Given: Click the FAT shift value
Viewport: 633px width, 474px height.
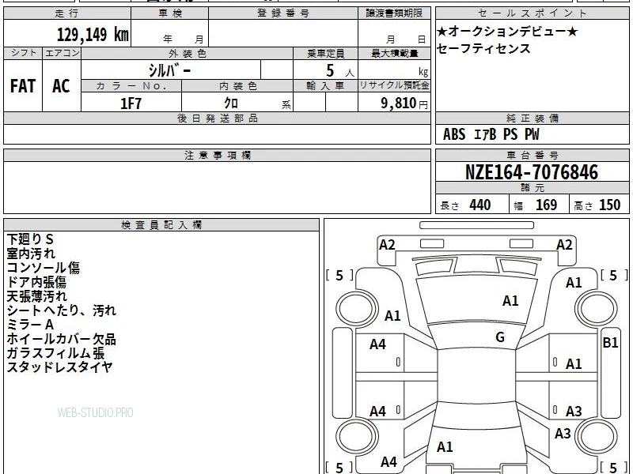Looking at the screenshot, I should (x=23, y=86).
